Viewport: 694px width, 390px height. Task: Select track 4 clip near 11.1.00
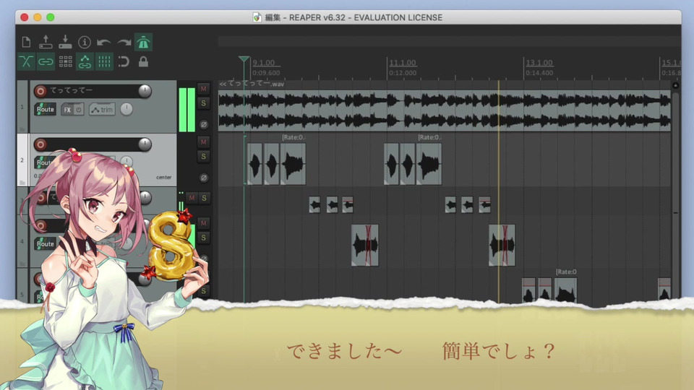[364, 246]
